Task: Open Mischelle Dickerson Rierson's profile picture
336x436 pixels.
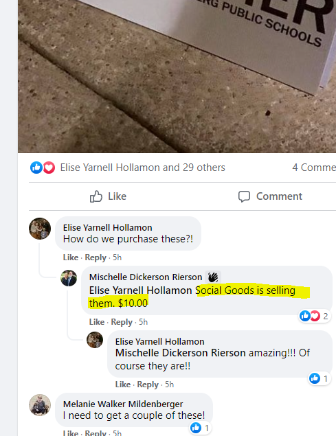Action: 69,278
